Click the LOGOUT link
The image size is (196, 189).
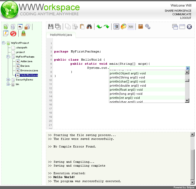tap(186, 18)
